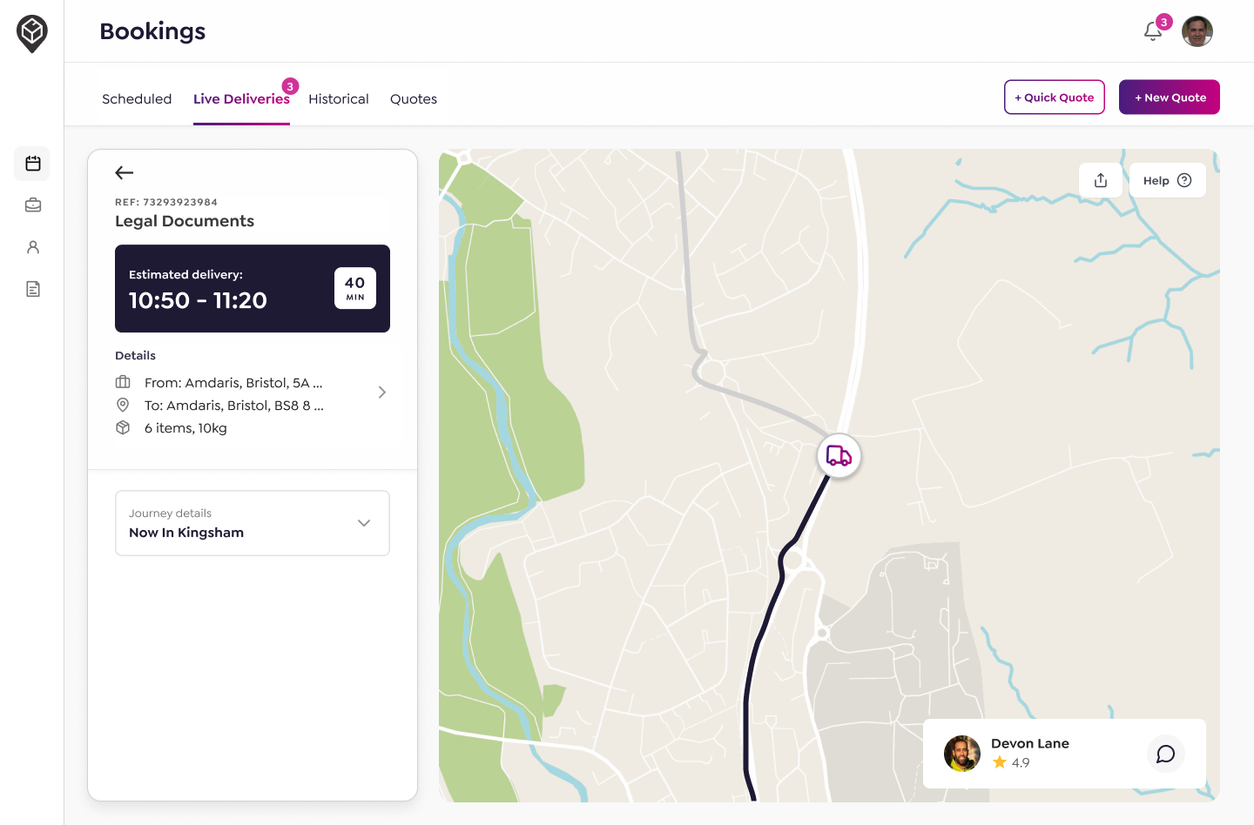
Task: Click the New Quote button
Action: [x=1170, y=97]
